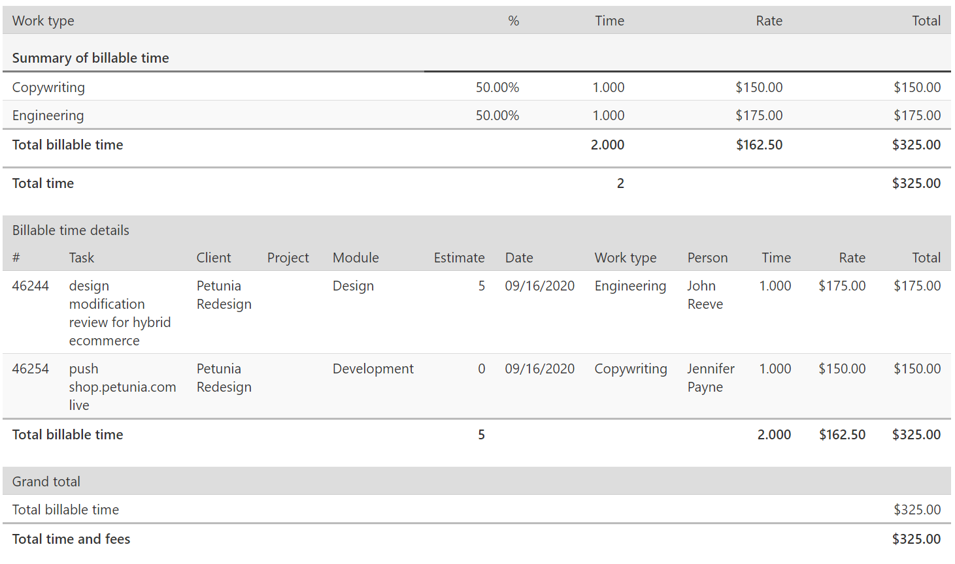Open task number 46254

31,369
